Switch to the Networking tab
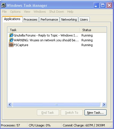Image resolution: width=114 pixels, height=129 pixels. click(69, 20)
